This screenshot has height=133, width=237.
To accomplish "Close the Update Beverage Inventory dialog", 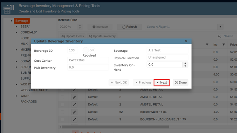I will (186, 41).
